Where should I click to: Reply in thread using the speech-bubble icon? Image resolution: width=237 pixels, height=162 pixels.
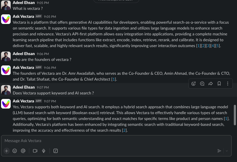pos(202,84)
